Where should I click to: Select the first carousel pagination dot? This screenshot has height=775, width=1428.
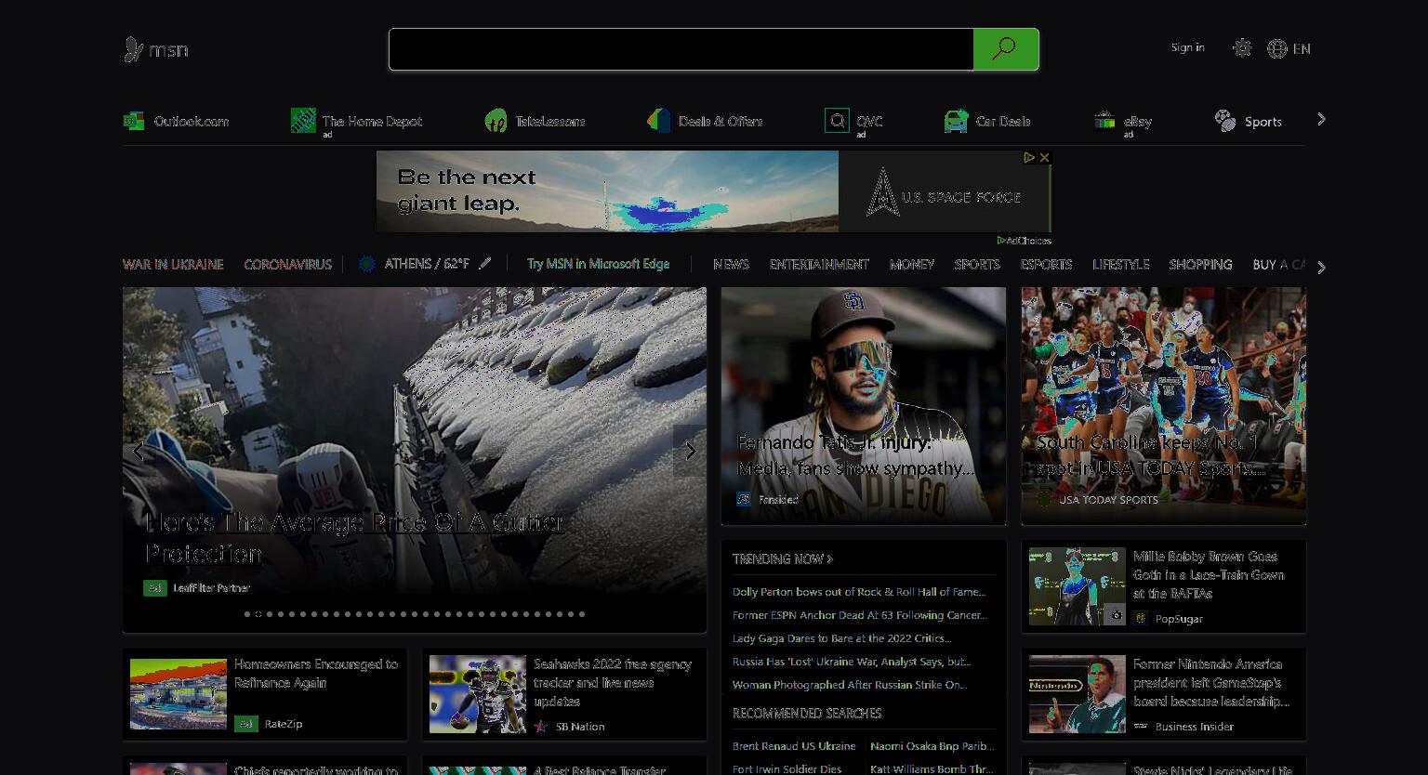(x=247, y=614)
